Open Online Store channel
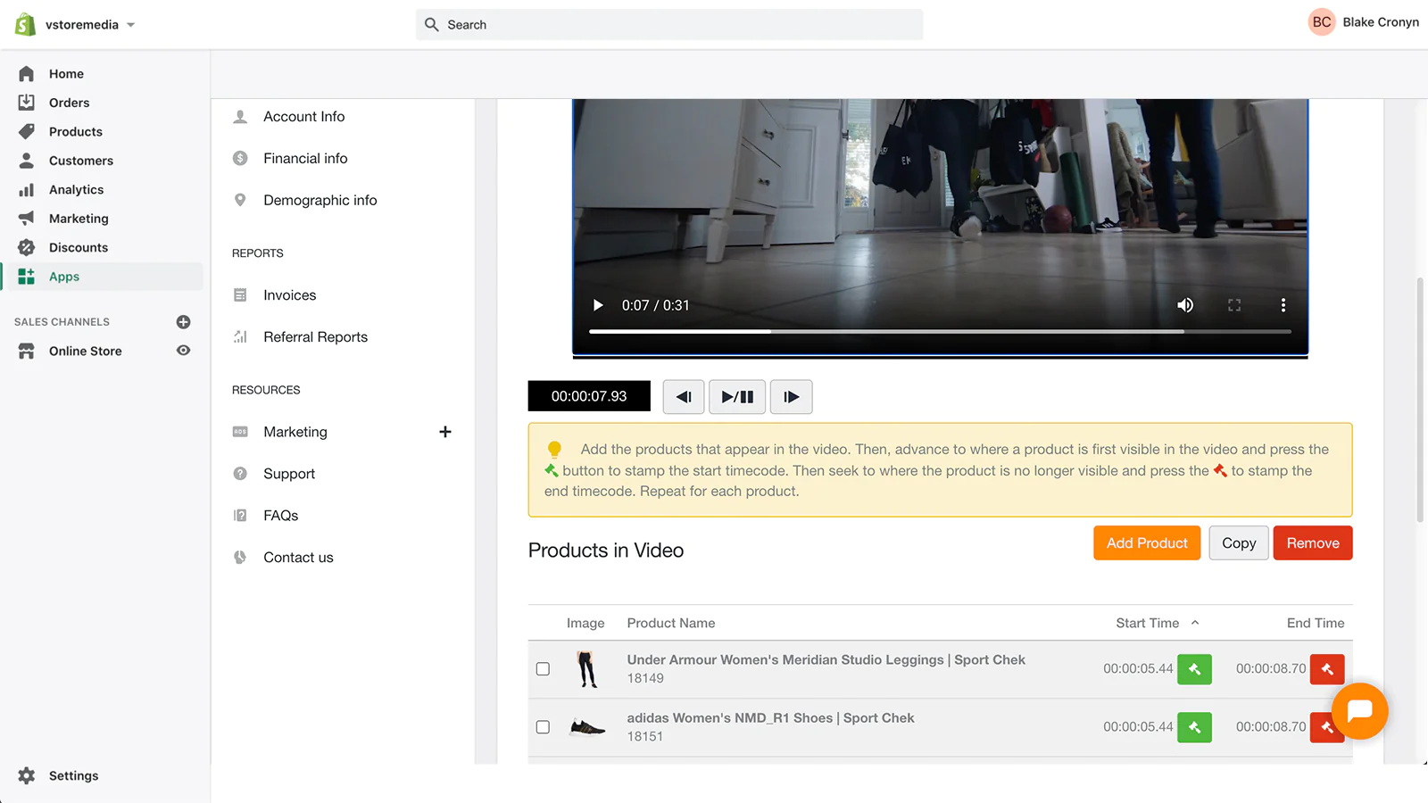Image resolution: width=1428 pixels, height=803 pixels. click(x=85, y=352)
